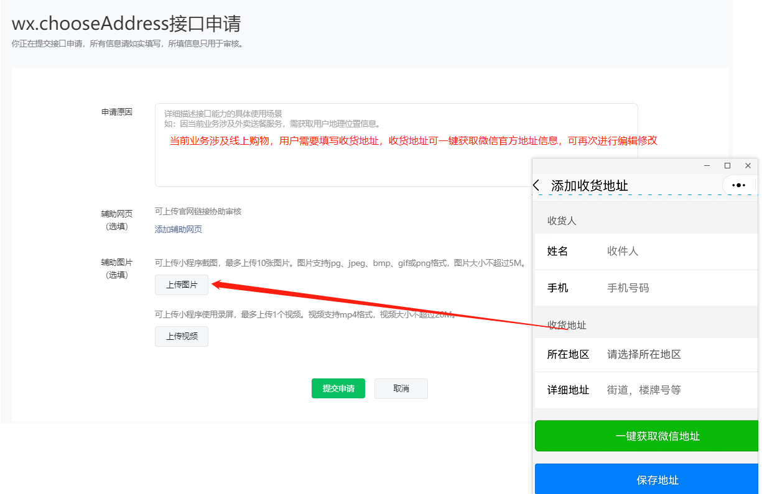The image size is (762, 494).
Task: Click the 辅助网页 (选填) label
Action: [117, 220]
